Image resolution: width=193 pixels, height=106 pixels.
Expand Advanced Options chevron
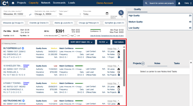(122, 17)
